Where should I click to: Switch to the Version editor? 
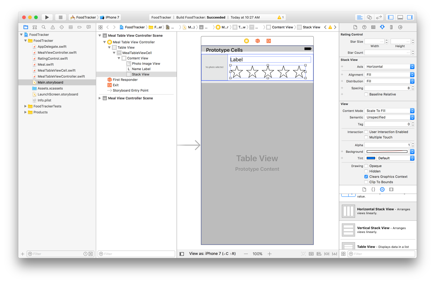379,17
